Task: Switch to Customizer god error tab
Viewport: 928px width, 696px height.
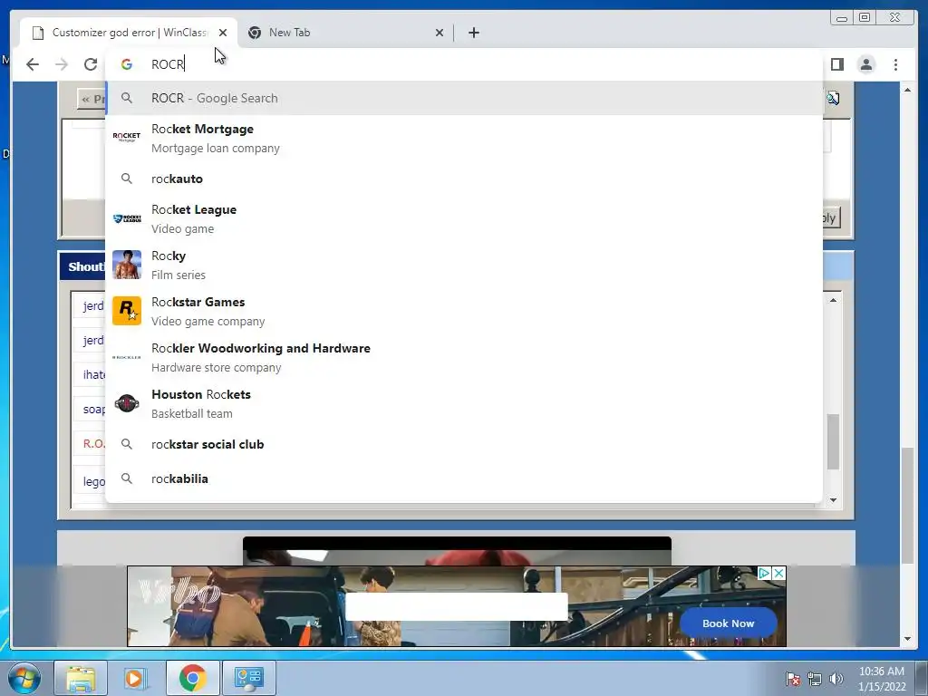Action: click(x=129, y=33)
